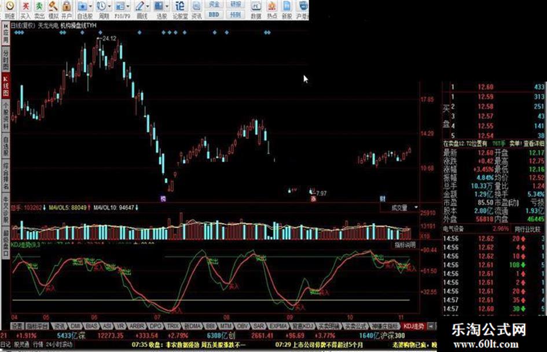Open the 指标说明 indicator description button
This screenshot has width=547, height=352.
tap(405, 245)
